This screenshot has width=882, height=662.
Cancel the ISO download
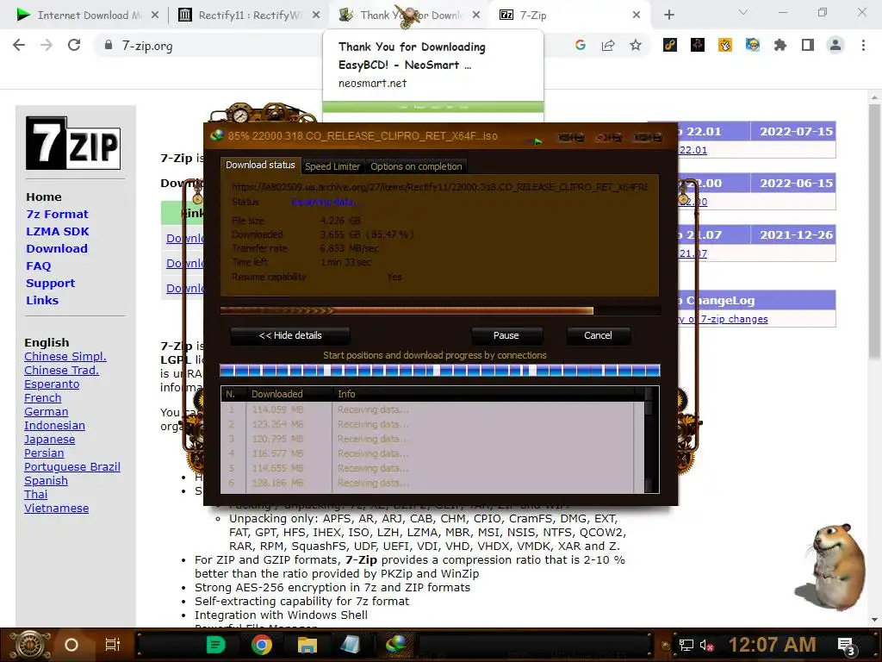click(598, 335)
